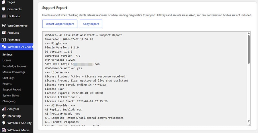
Task: Click the textarea resize handle corner
Action: pyautogui.click(x=249, y=125)
